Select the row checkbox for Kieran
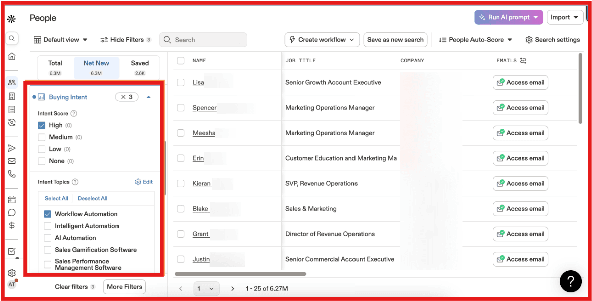This screenshot has height=301, width=592. 181,183
